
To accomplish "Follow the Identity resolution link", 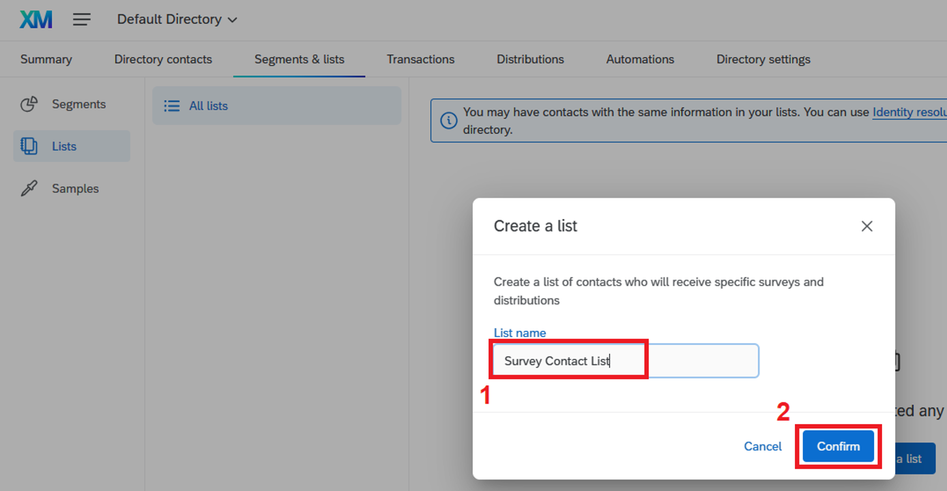I will 909,112.
